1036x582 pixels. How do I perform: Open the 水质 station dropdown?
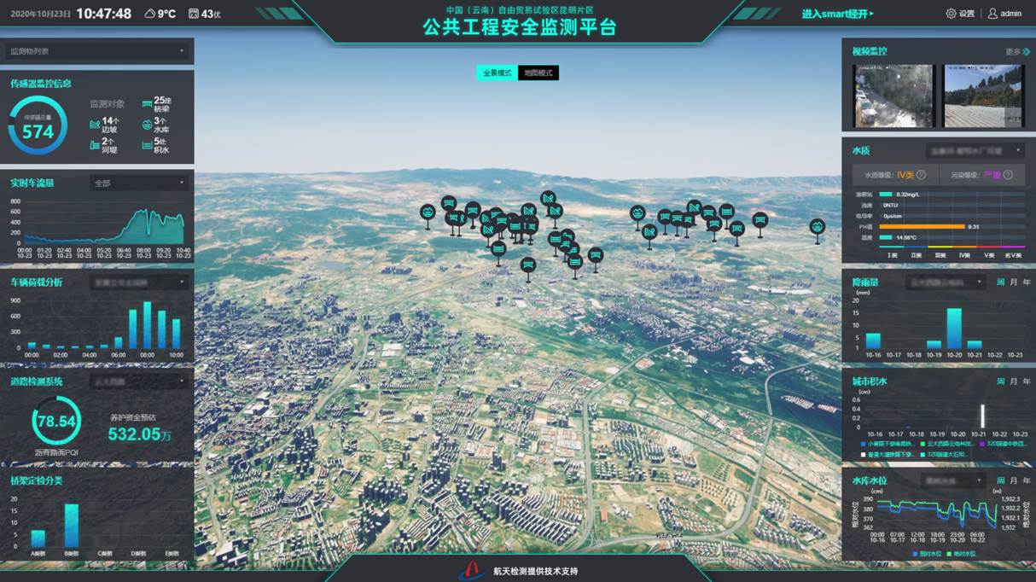(975, 151)
